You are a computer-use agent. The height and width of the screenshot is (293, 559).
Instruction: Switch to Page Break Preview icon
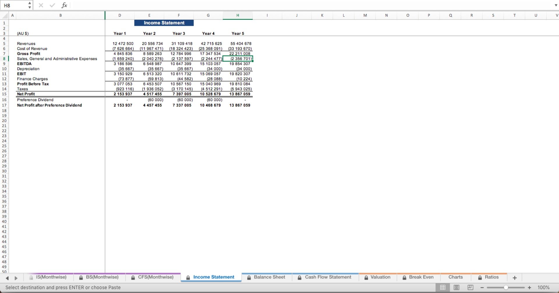click(470, 287)
